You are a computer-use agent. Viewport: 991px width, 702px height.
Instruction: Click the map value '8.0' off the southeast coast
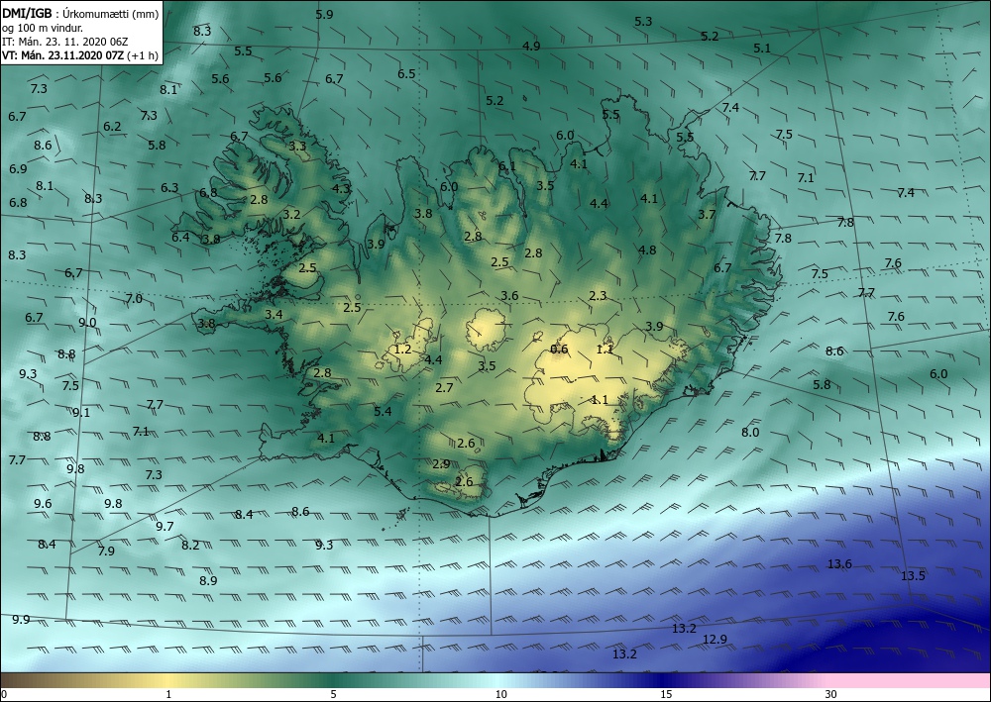(750, 433)
